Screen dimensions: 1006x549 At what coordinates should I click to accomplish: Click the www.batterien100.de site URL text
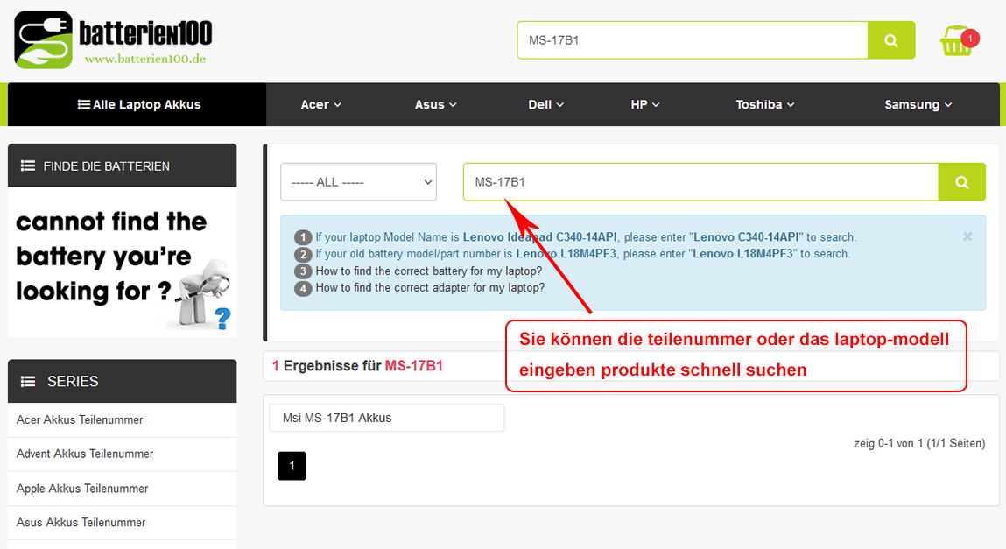(145, 59)
